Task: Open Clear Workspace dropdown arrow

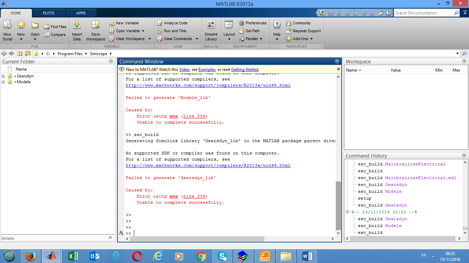Action: click(150, 39)
